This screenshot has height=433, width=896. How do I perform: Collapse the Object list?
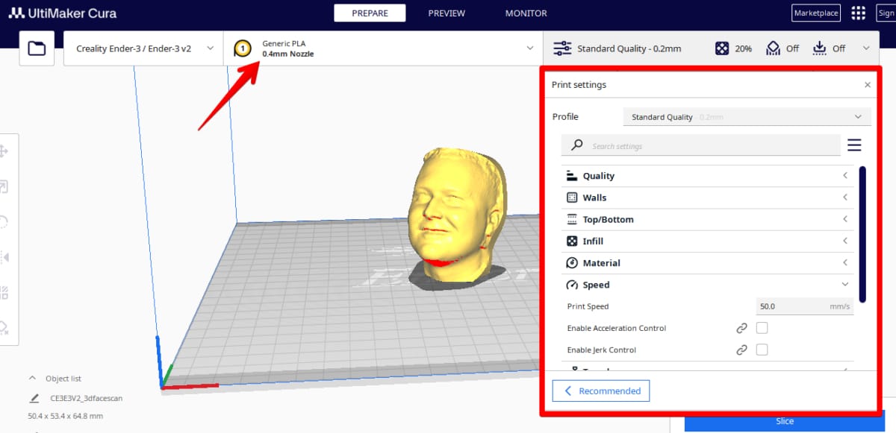(32, 378)
